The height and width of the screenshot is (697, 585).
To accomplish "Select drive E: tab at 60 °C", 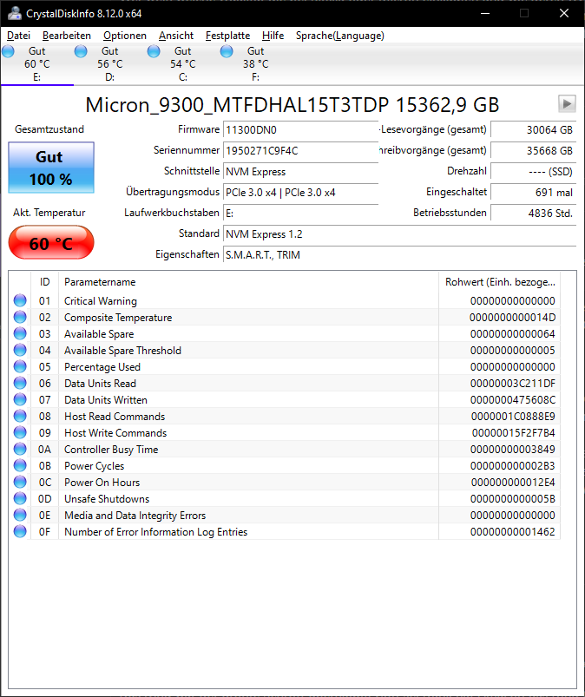I will [37, 64].
